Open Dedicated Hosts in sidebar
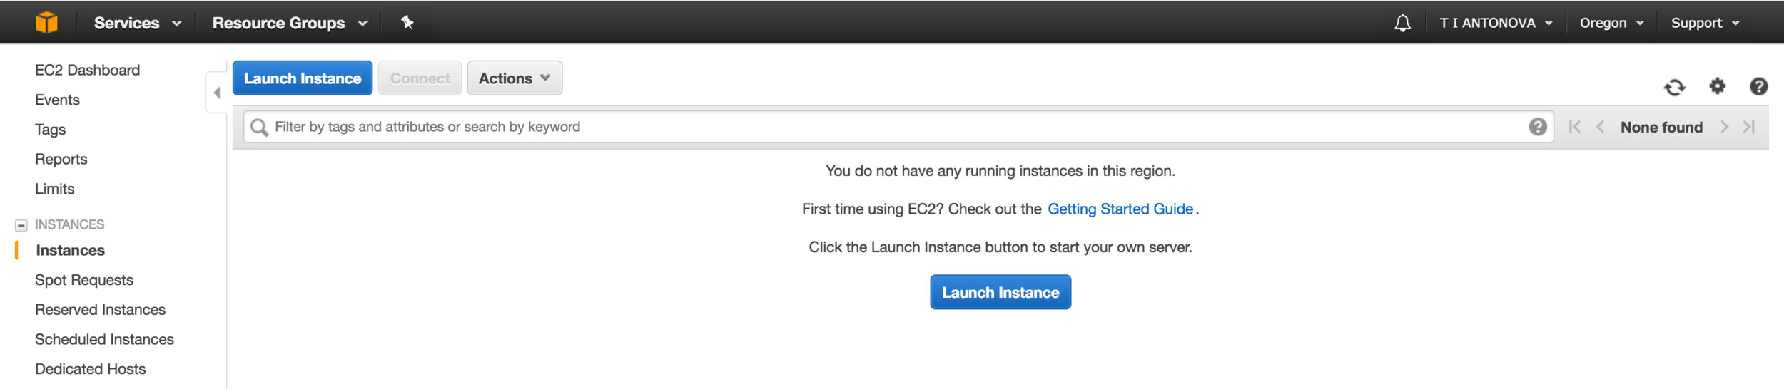This screenshot has height=389, width=1784. click(90, 369)
